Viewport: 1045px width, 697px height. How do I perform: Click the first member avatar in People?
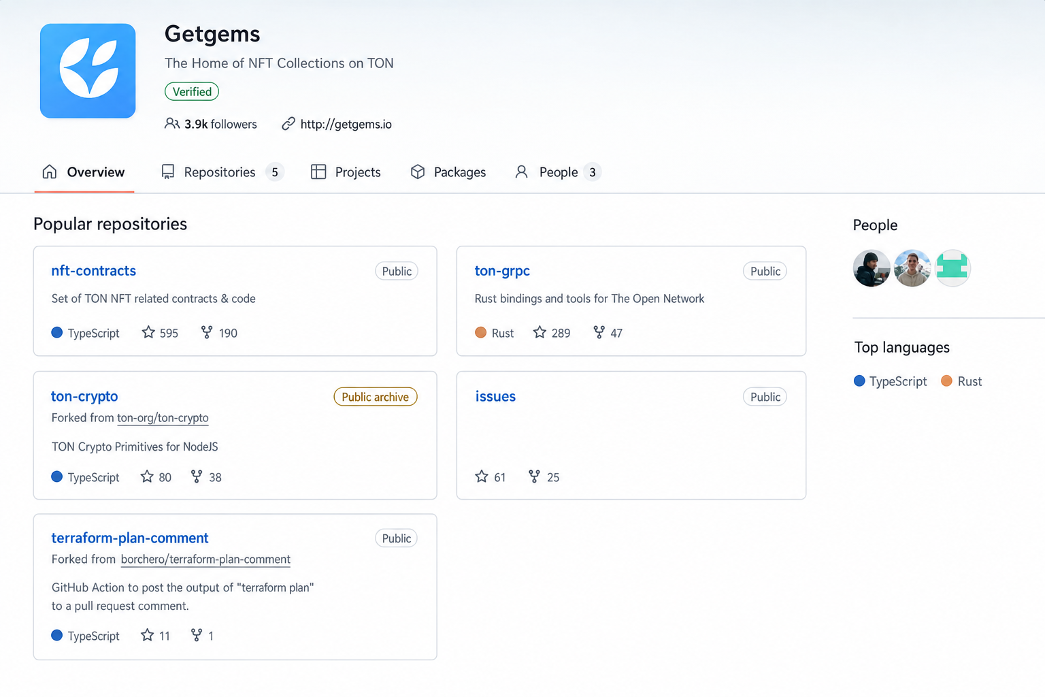[872, 268]
